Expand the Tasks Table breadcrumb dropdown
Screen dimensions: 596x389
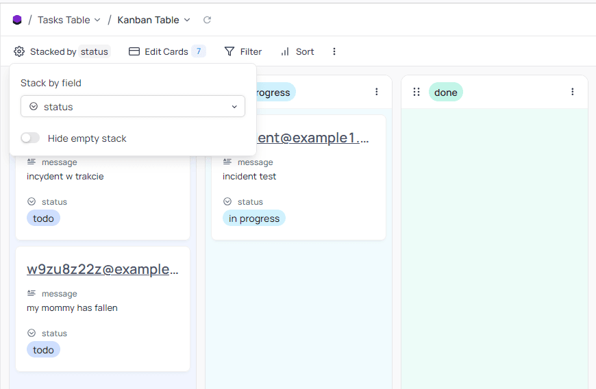(97, 20)
